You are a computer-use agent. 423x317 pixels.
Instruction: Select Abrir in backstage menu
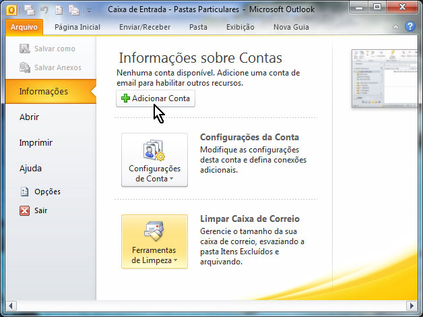[29, 117]
